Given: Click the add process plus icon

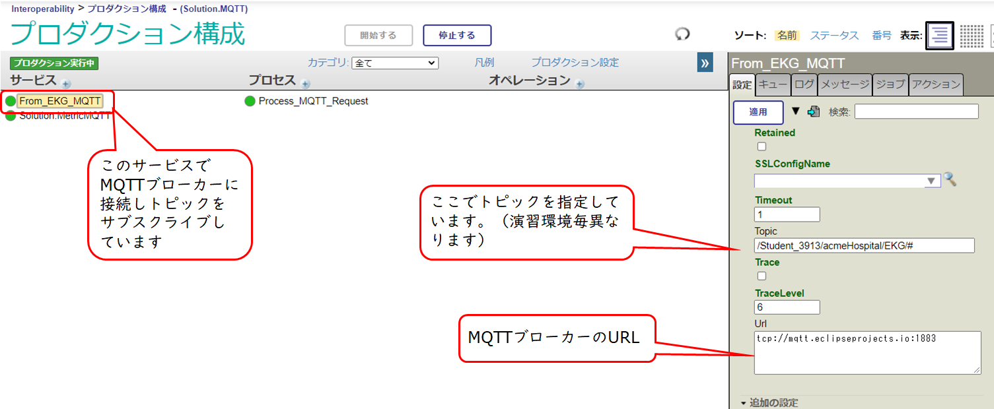Looking at the screenshot, I should tap(305, 84).
